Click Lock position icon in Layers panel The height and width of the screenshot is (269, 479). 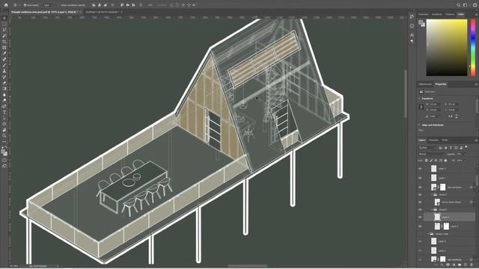coord(436,160)
